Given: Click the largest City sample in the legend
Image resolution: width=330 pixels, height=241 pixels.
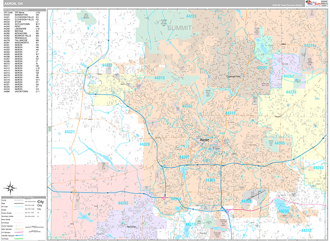Looking at the screenshot, I should click(40, 202).
